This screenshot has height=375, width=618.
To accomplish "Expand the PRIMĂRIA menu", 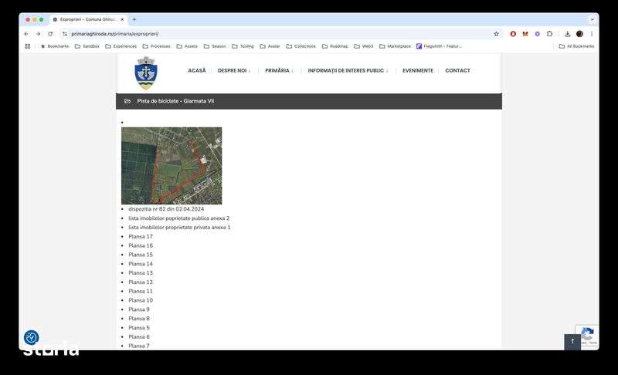I will pos(279,70).
